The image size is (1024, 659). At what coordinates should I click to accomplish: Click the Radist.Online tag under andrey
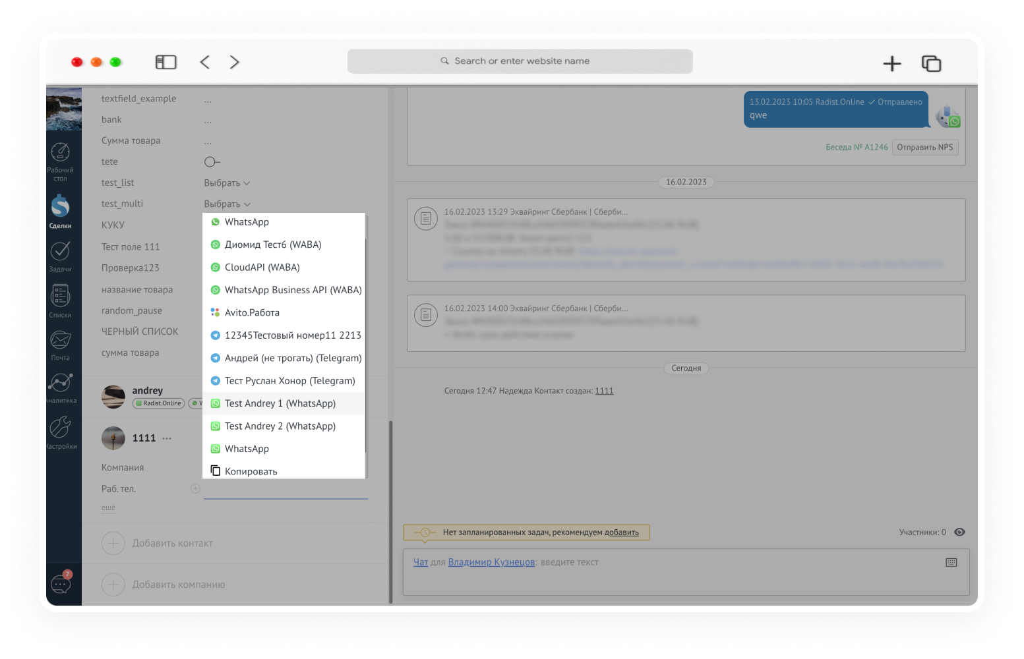point(158,403)
